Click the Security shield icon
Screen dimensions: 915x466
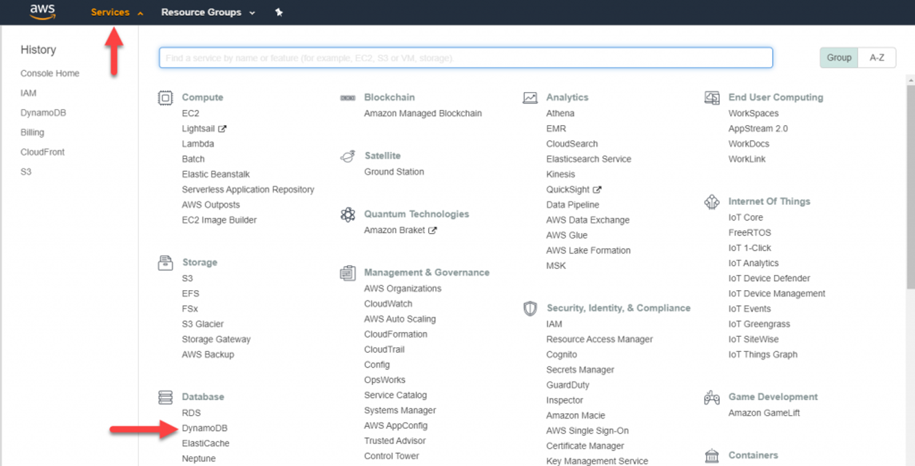point(530,308)
